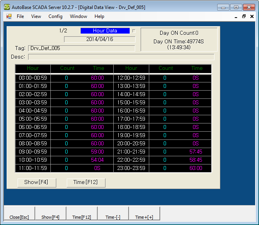
Task: Click the 54:04 time value
Action: pyautogui.click(x=97, y=160)
